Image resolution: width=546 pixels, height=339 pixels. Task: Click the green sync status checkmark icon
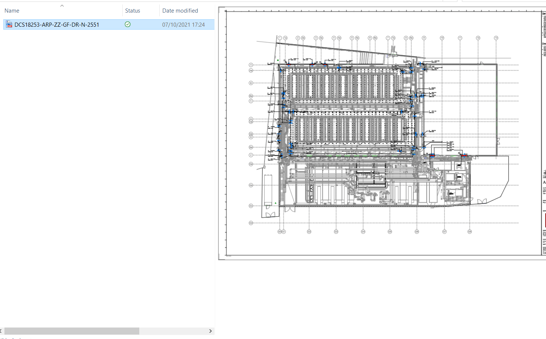[x=127, y=24]
